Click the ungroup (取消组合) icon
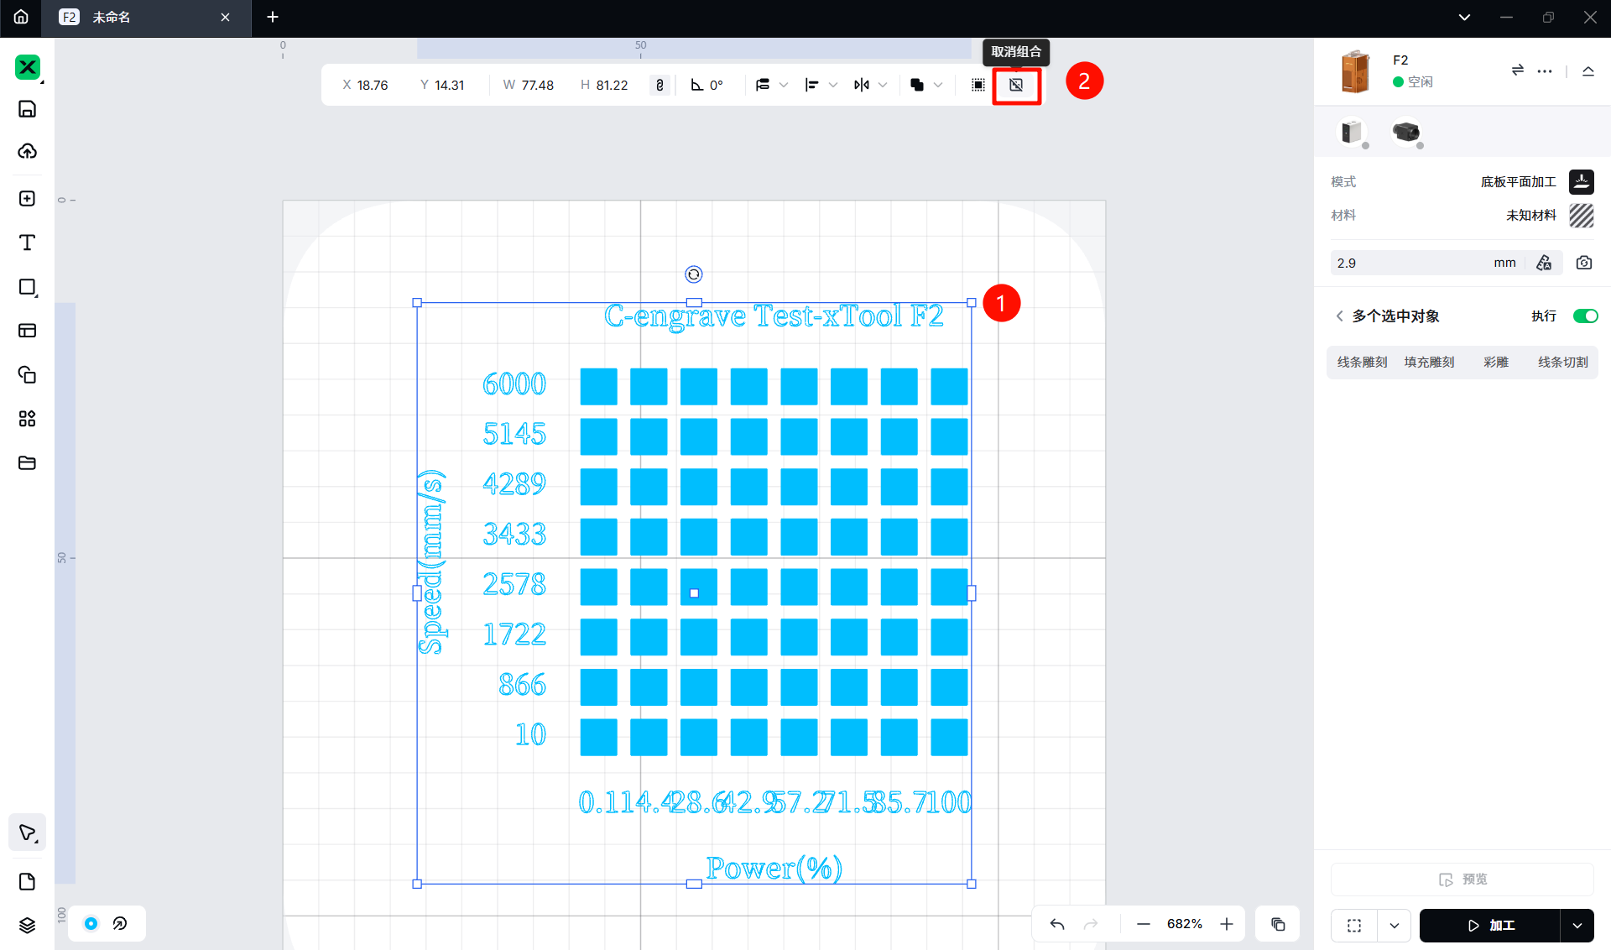Viewport: 1611px width, 950px height. coord(1016,85)
